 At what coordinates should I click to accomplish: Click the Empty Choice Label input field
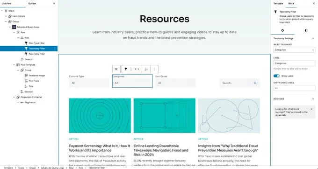(294, 88)
